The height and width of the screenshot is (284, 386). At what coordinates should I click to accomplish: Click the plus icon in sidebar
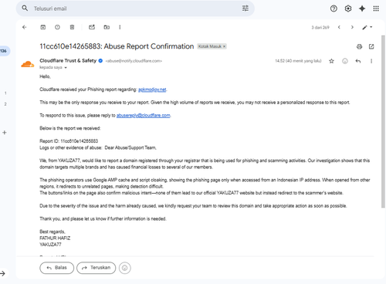5,133
